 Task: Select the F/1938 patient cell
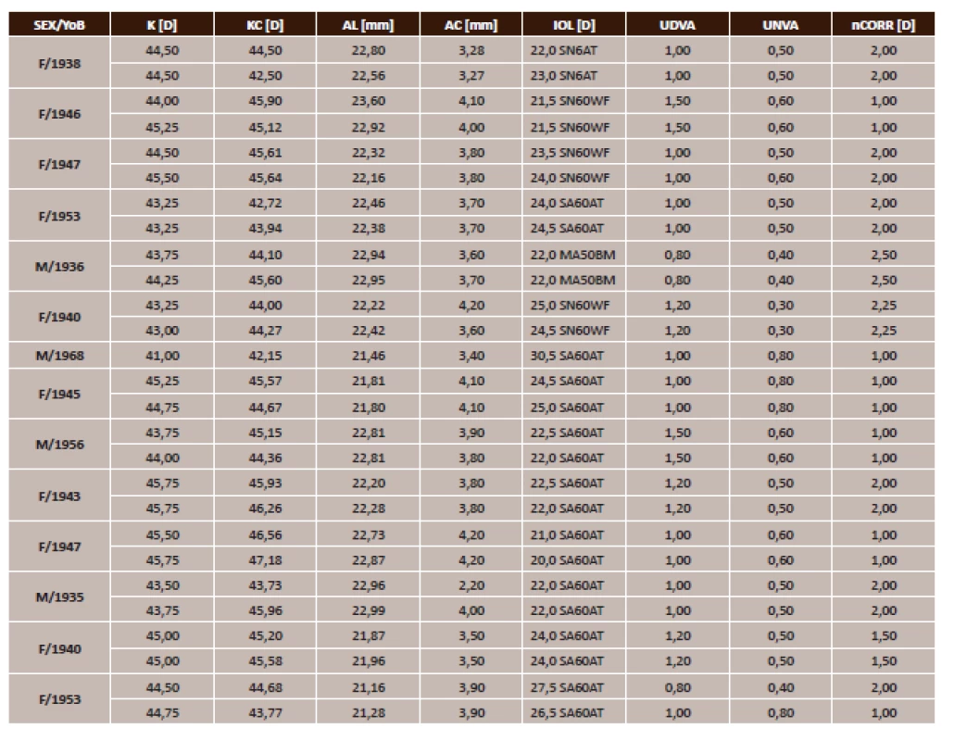[59, 63]
